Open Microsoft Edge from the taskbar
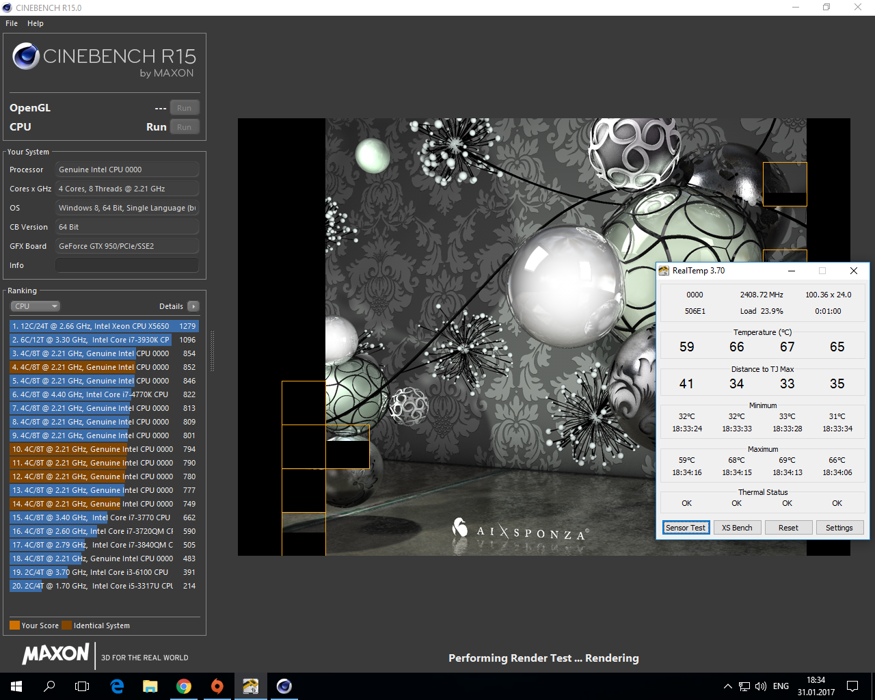The image size is (875, 700). (x=117, y=686)
